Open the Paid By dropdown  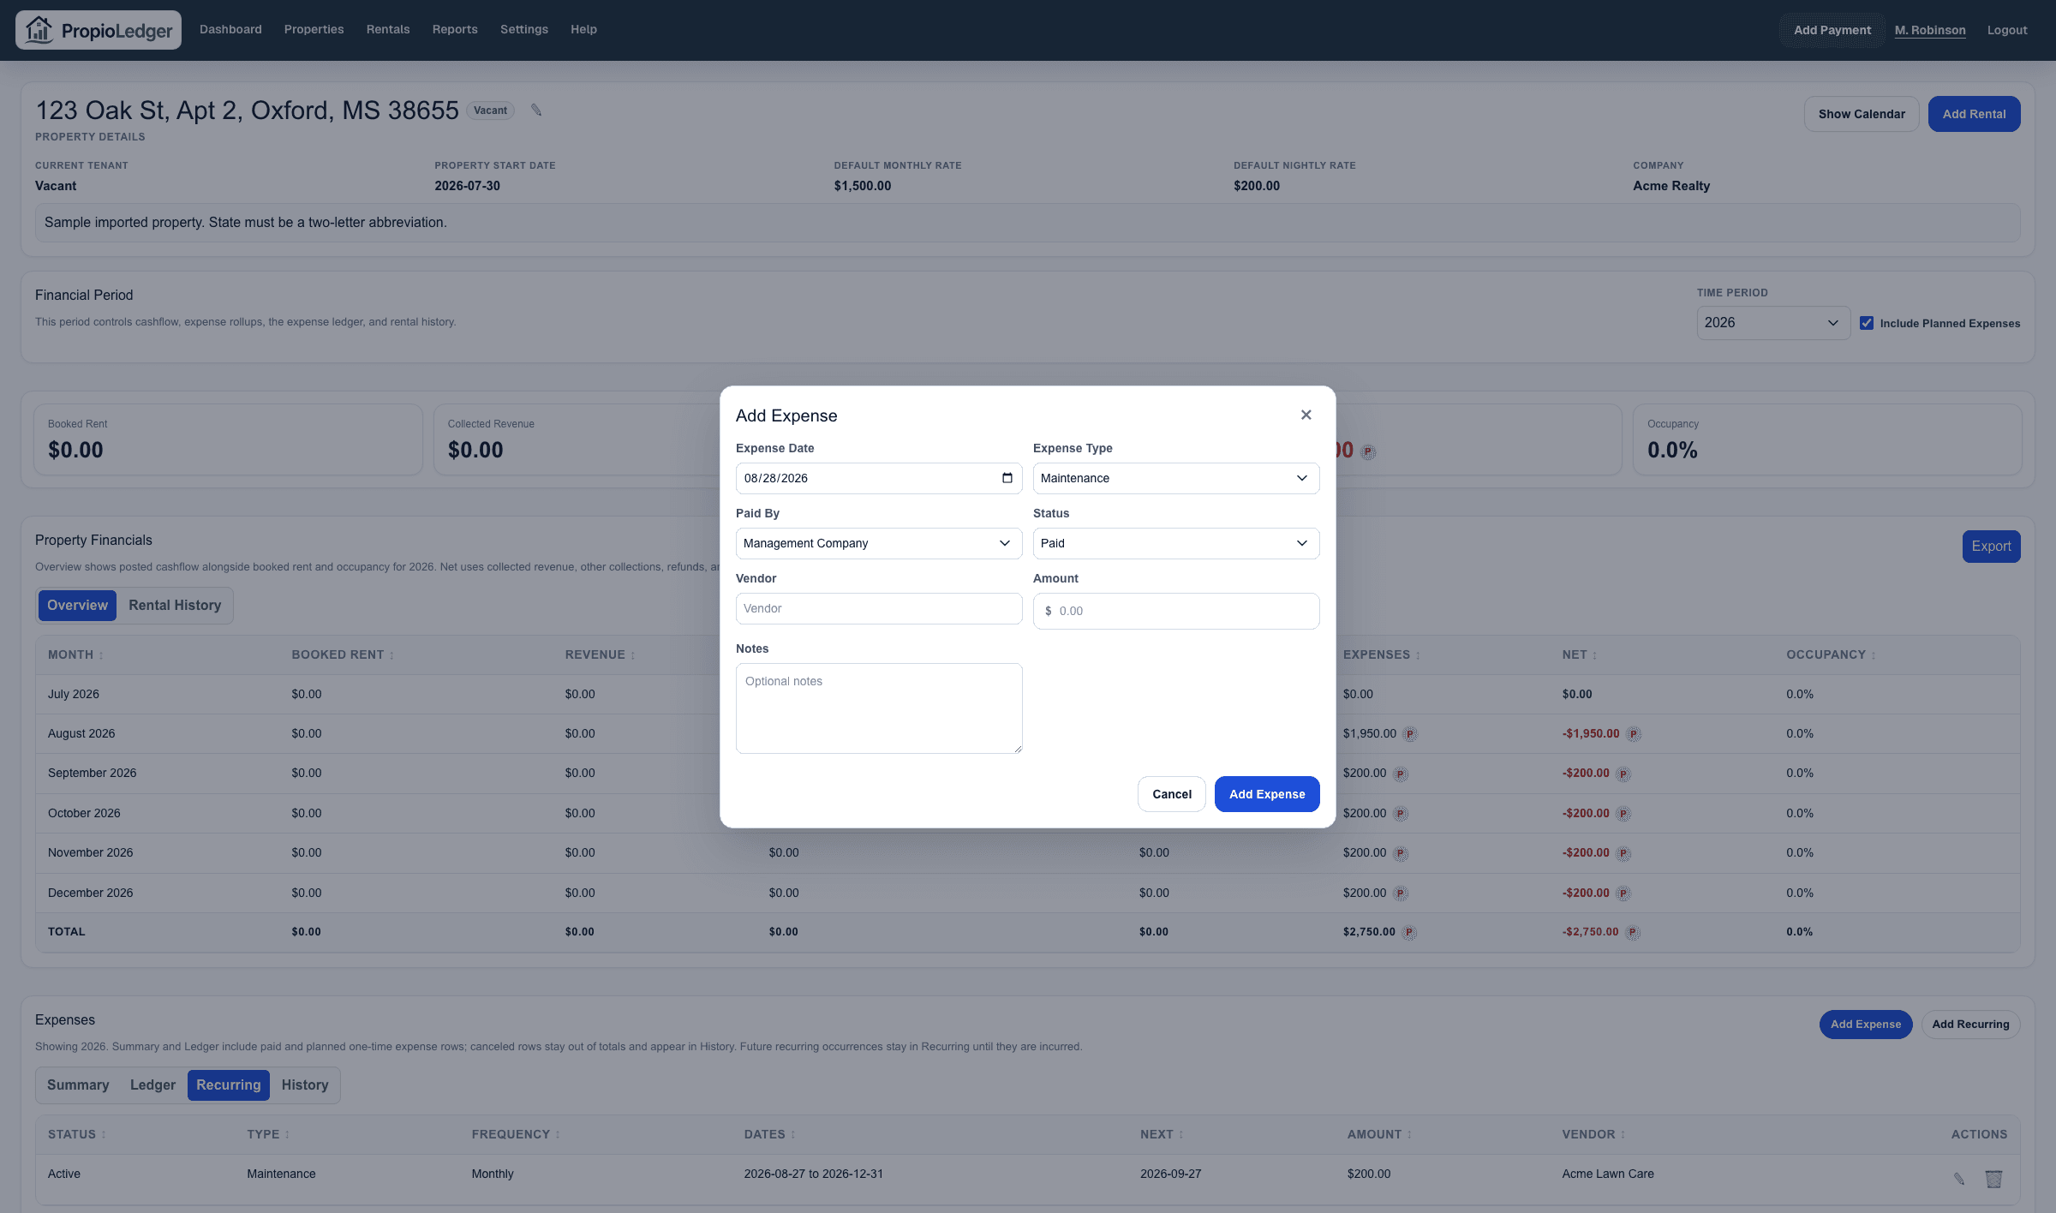[x=879, y=543]
